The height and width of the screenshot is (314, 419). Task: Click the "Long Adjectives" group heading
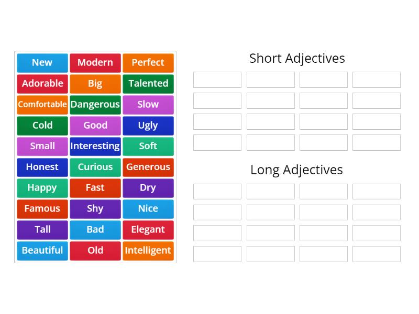click(297, 170)
